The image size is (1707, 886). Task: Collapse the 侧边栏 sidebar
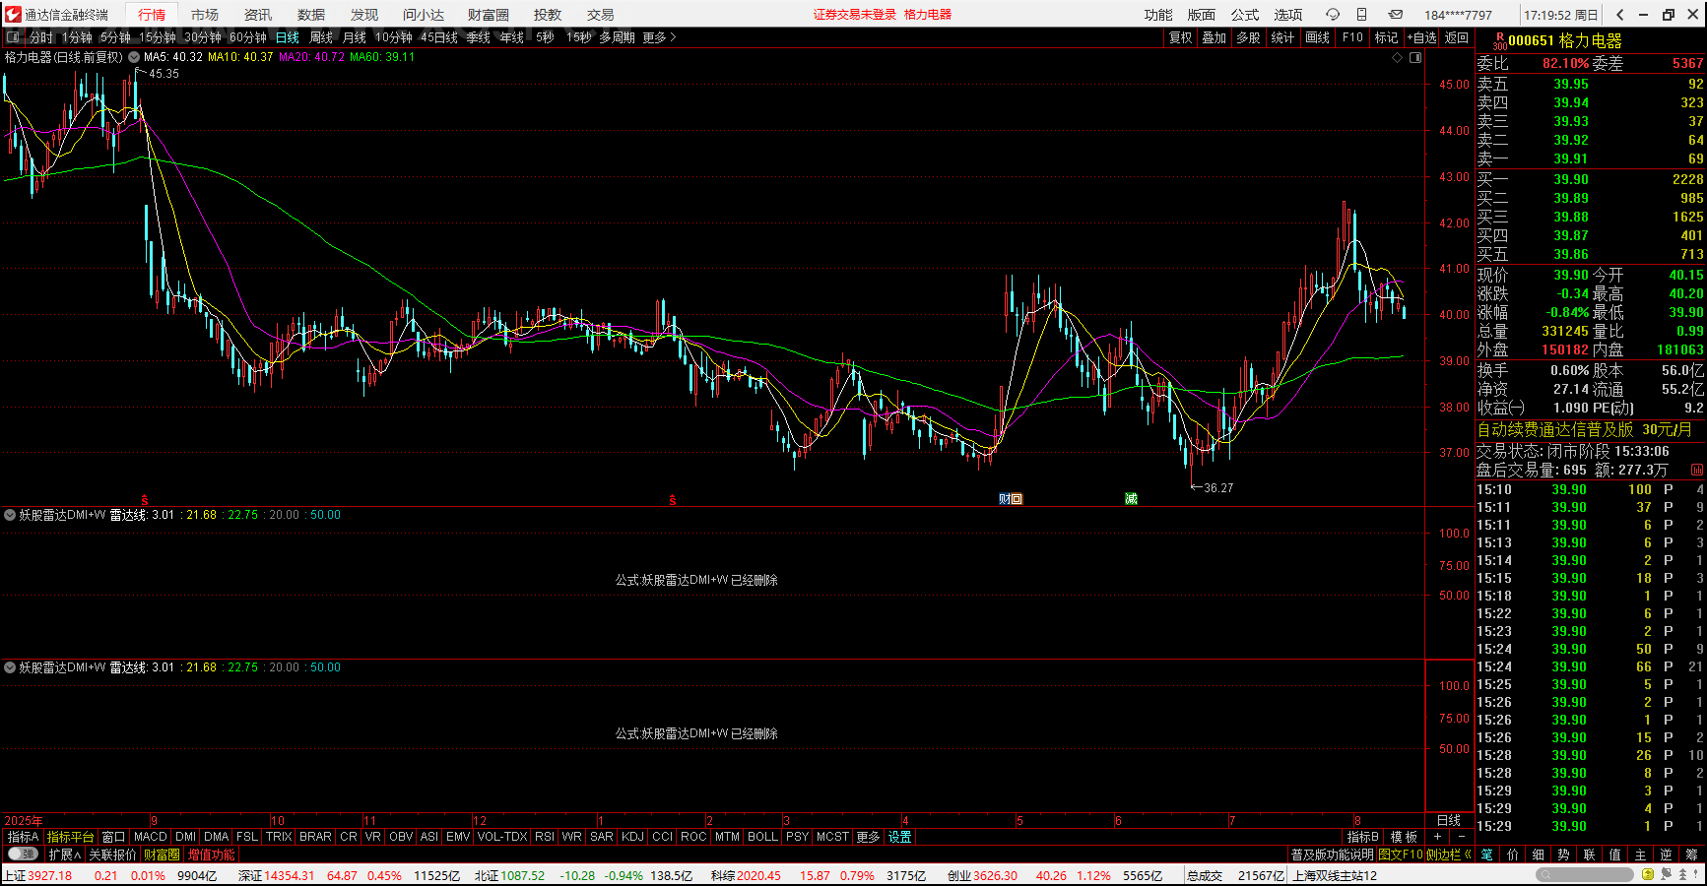(x=1449, y=854)
